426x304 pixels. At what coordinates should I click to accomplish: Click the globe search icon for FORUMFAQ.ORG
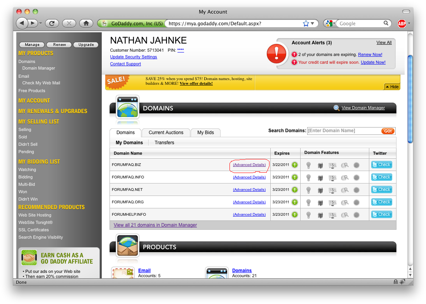click(x=344, y=203)
